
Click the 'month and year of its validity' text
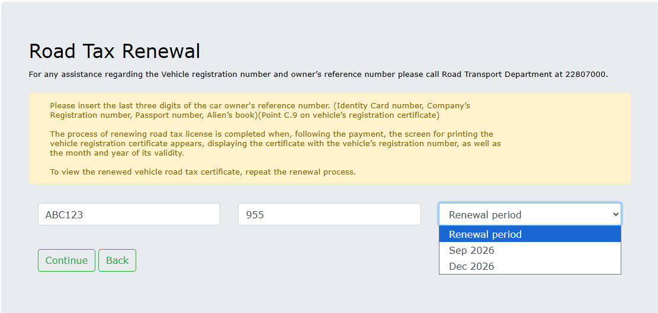point(124,153)
